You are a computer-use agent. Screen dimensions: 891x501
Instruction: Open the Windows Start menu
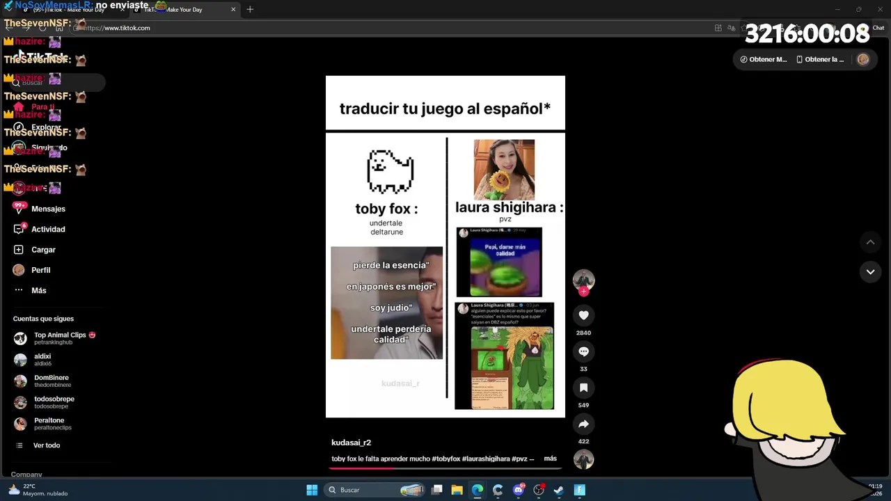pos(312,490)
